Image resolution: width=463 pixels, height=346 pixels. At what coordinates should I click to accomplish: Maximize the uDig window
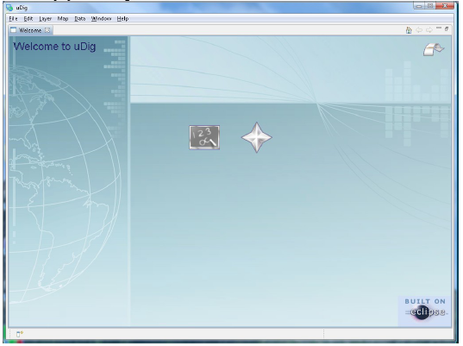[x=430, y=6]
